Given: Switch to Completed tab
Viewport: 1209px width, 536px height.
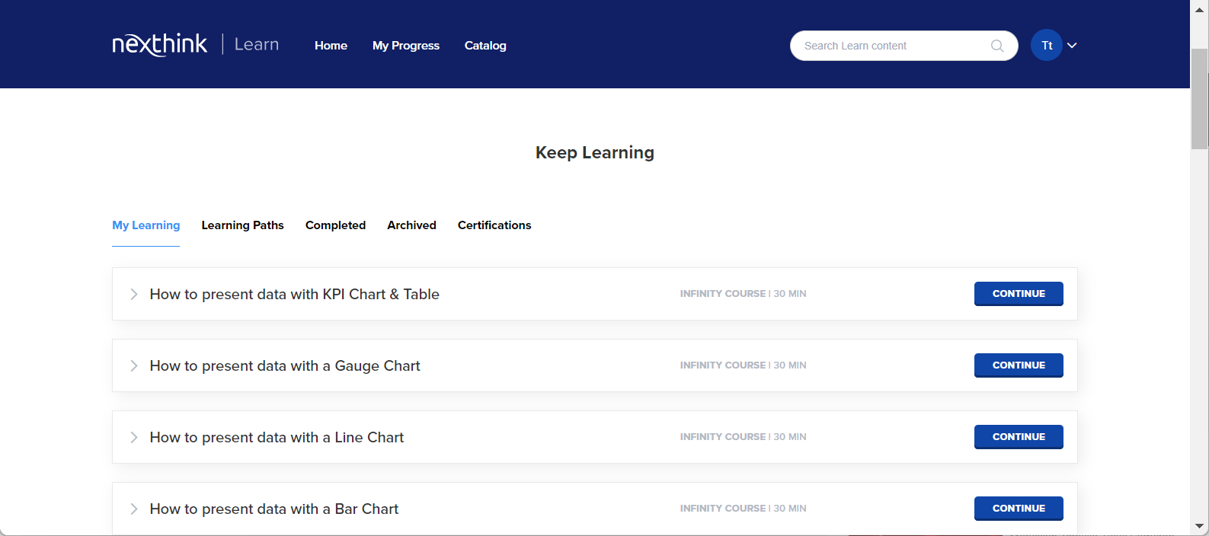Looking at the screenshot, I should click(x=335, y=225).
